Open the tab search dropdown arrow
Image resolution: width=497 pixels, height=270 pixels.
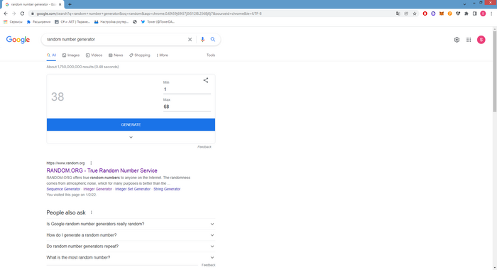[464, 4]
